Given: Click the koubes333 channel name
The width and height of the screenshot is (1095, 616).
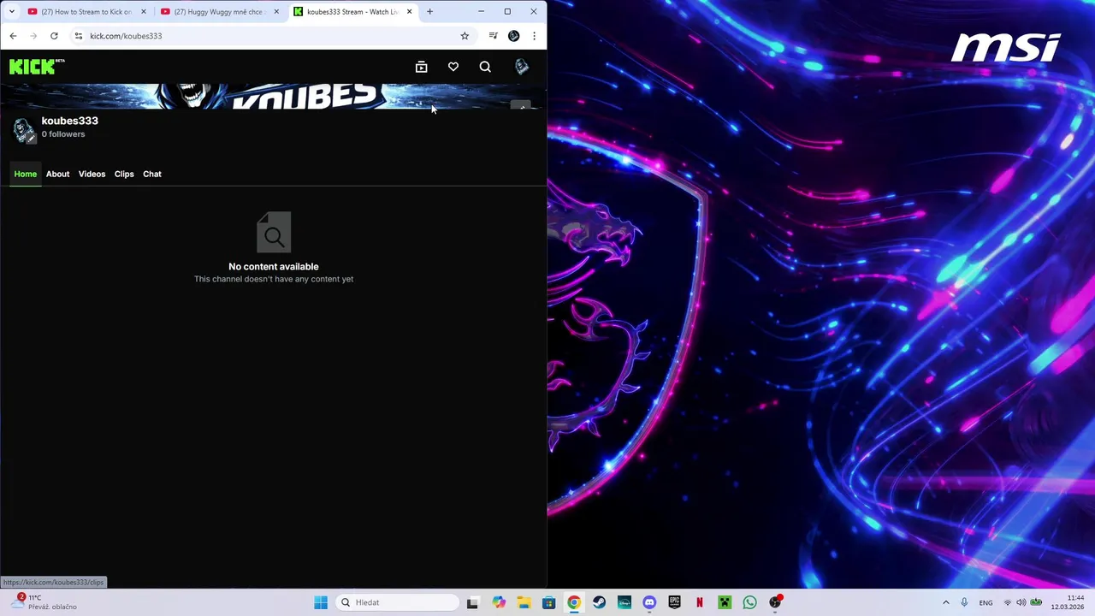Looking at the screenshot, I should point(70,121).
